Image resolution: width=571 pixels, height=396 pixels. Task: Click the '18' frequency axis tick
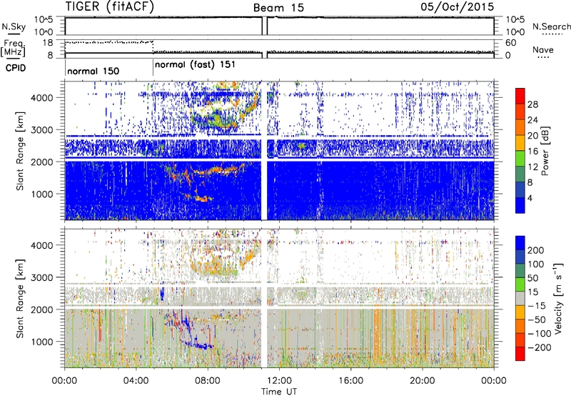pyautogui.click(x=48, y=43)
